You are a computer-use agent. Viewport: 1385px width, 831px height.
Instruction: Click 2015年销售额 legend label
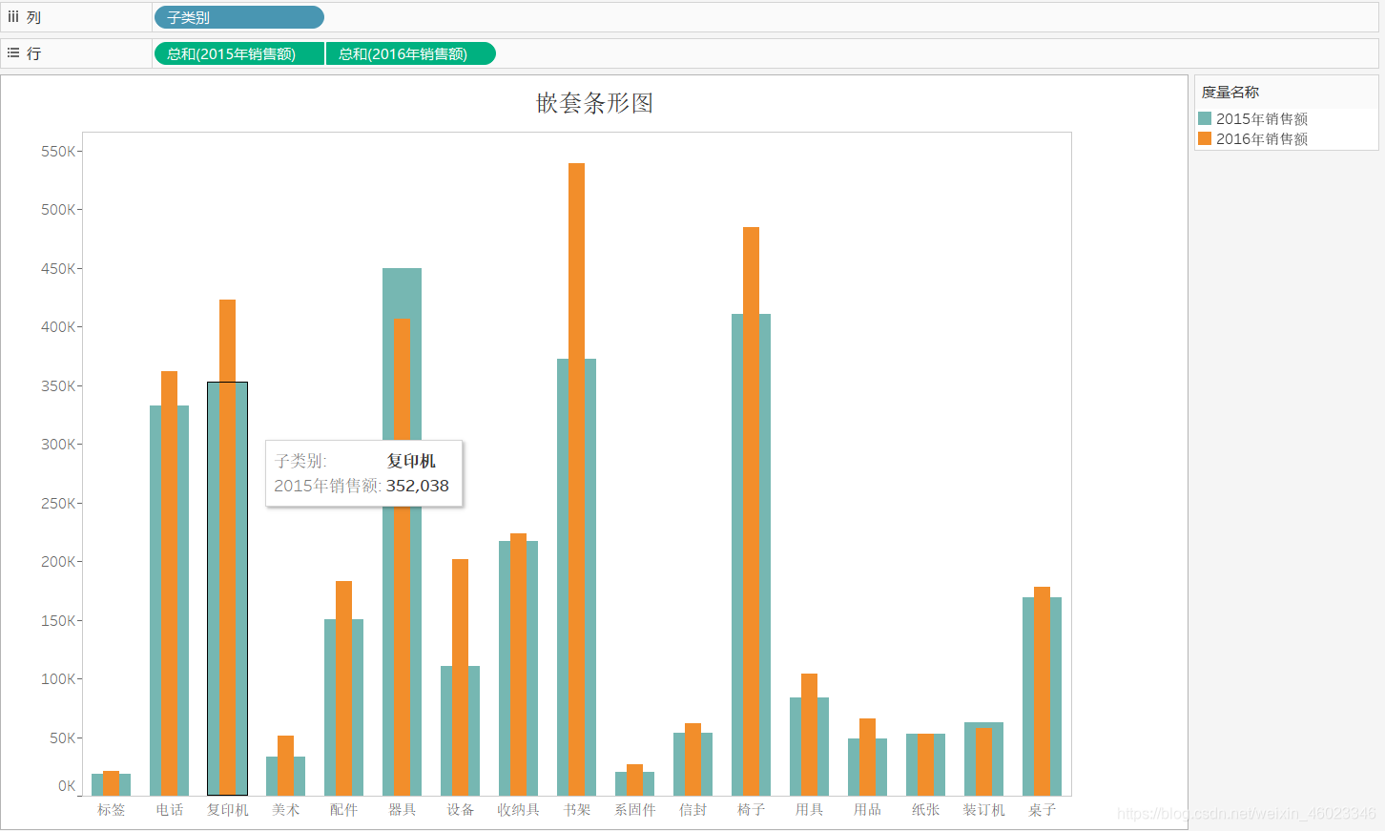[x=1262, y=118]
